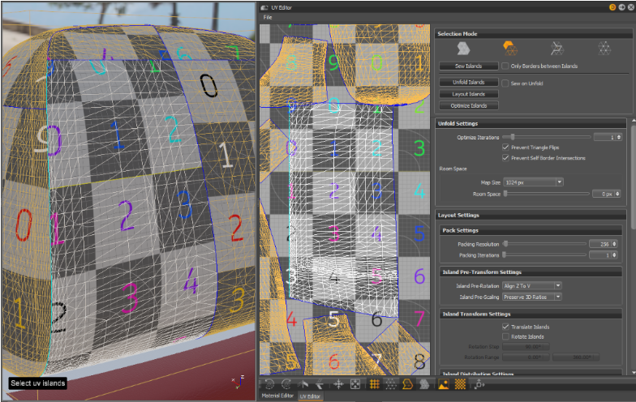This screenshot has width=636, height=402.
Task: Click the Packing Resolution stepper arrows
Action: point(615,244)
